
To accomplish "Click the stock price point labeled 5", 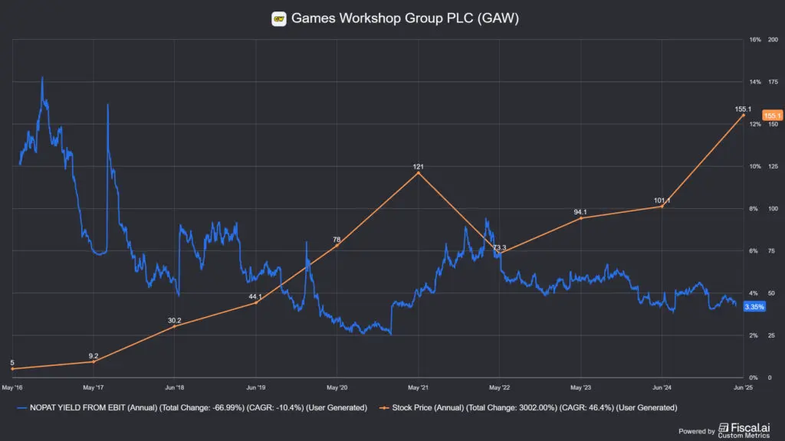I will [12, 368].
